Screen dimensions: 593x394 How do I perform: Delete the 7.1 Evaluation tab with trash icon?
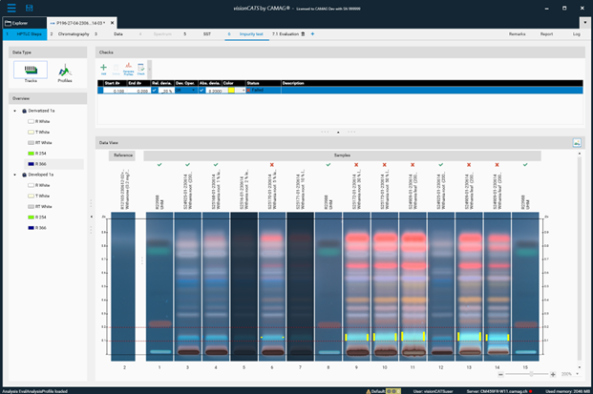point(304,33)
